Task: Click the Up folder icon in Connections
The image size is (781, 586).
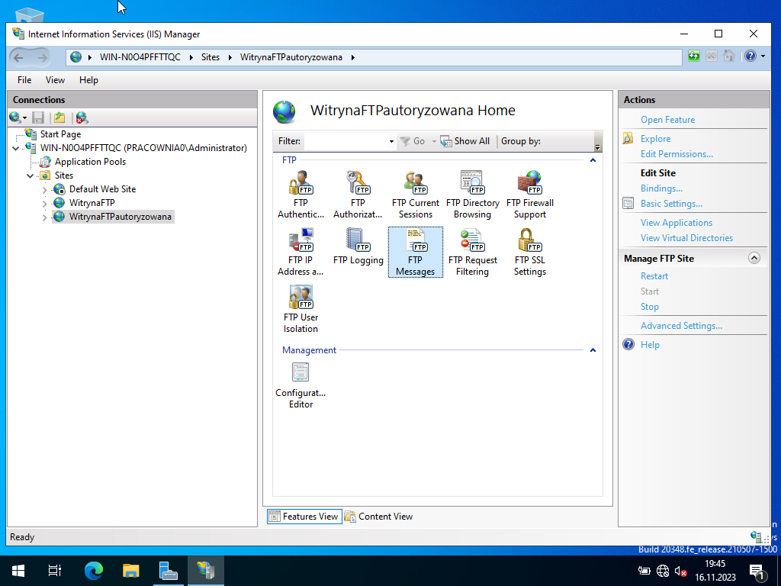Action: pyautogui.click(x=59, y=118)
